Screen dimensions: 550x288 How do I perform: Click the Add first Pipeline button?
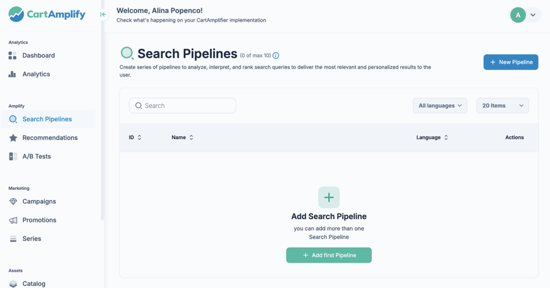tap(329, 255)
